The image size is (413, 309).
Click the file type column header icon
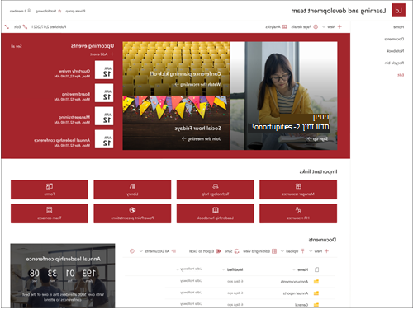click(x=316, y=269)
